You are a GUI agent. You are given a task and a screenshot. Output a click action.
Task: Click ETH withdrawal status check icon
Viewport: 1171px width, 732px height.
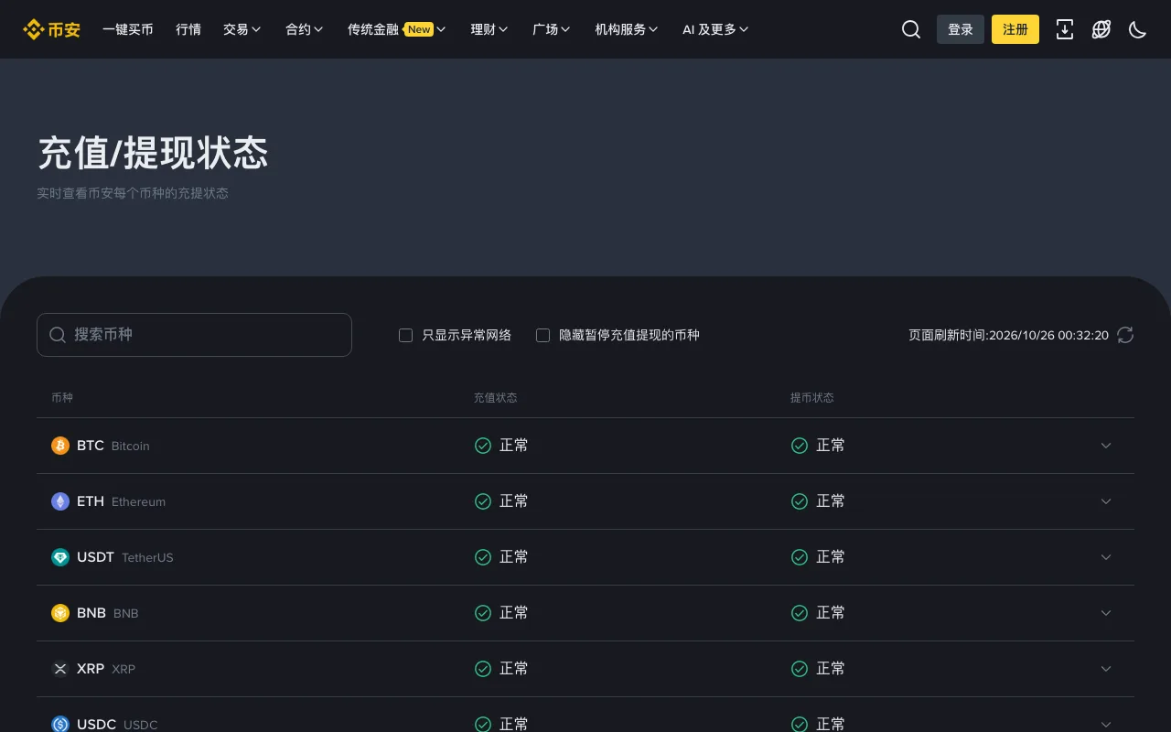pyautogui.click(x=800, y=501)
